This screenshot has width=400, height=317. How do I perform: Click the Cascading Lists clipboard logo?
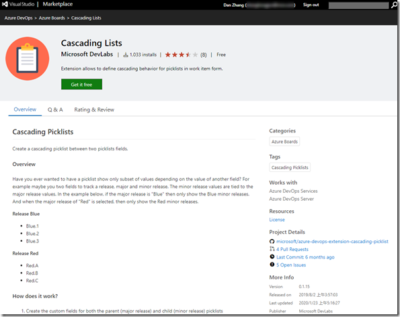[28, 58]
